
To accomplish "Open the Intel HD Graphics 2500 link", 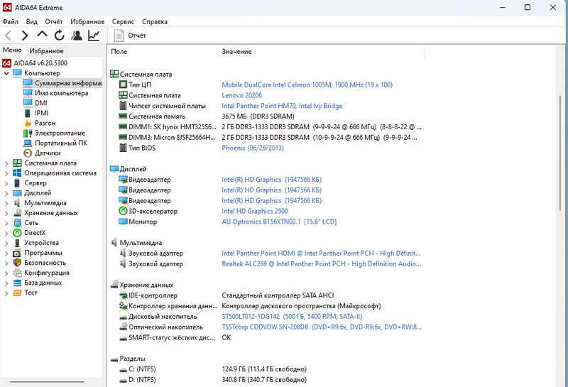I will (255, 211).
